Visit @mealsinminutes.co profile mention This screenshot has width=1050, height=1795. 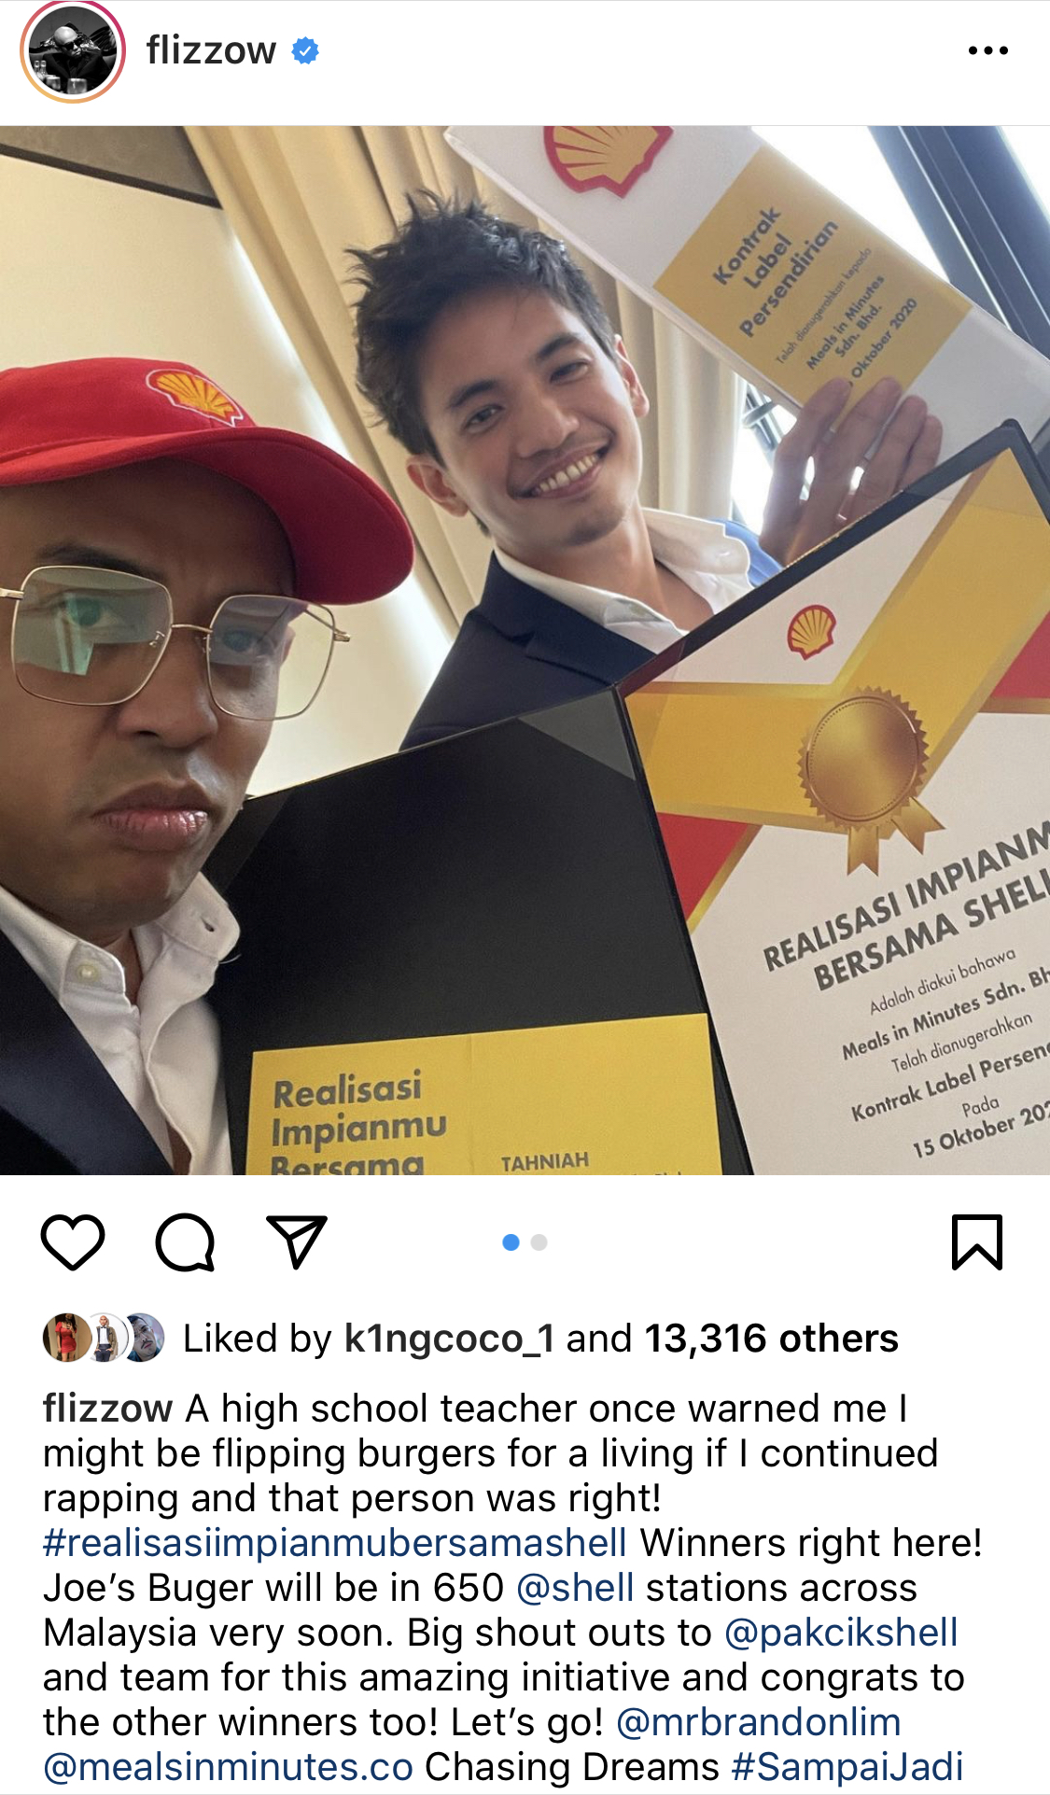[x=228, y=1767]
